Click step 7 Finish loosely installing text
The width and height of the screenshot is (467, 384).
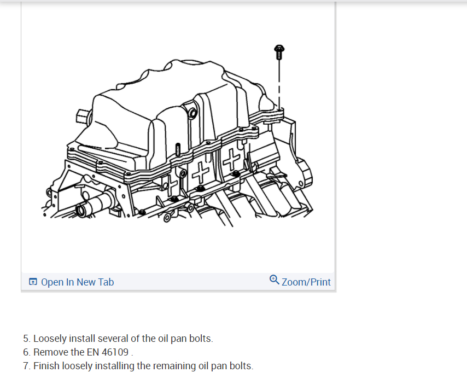138,366
